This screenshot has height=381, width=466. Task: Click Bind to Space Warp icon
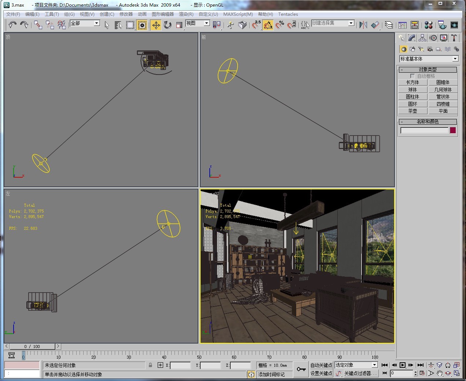(x=62, y=25)
